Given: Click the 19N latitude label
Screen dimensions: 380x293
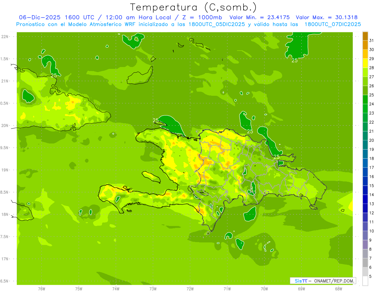Looking at the screenshot, I should click(5, 170).
